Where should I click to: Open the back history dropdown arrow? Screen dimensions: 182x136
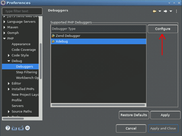coord(160,11)
